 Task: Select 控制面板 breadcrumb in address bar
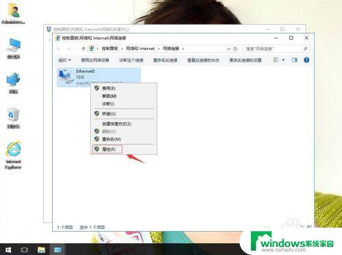[109, 49]
